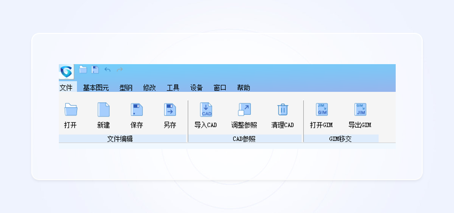This screenshot has width=454, height=213.
Task: Click the 保存 floppy disk ribbon icon
Action: click(x=137, y=110)
